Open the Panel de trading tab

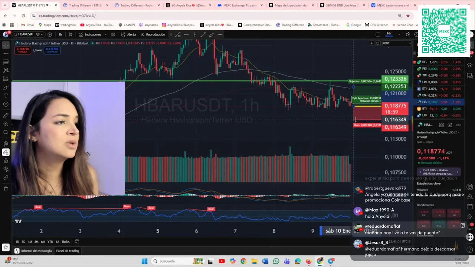tap(68, 251)
